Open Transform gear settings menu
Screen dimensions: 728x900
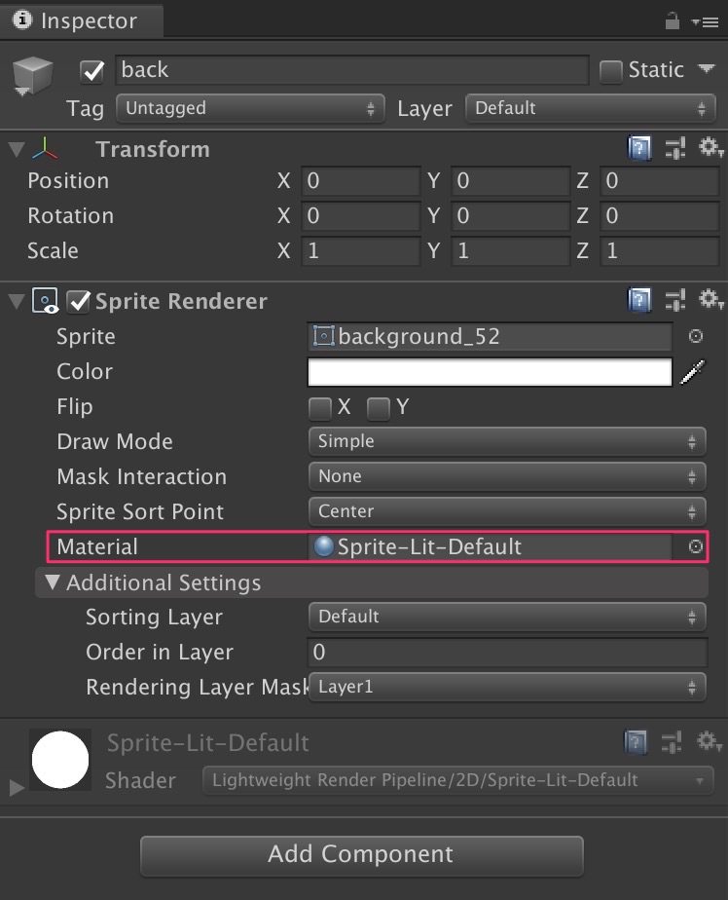710,147
